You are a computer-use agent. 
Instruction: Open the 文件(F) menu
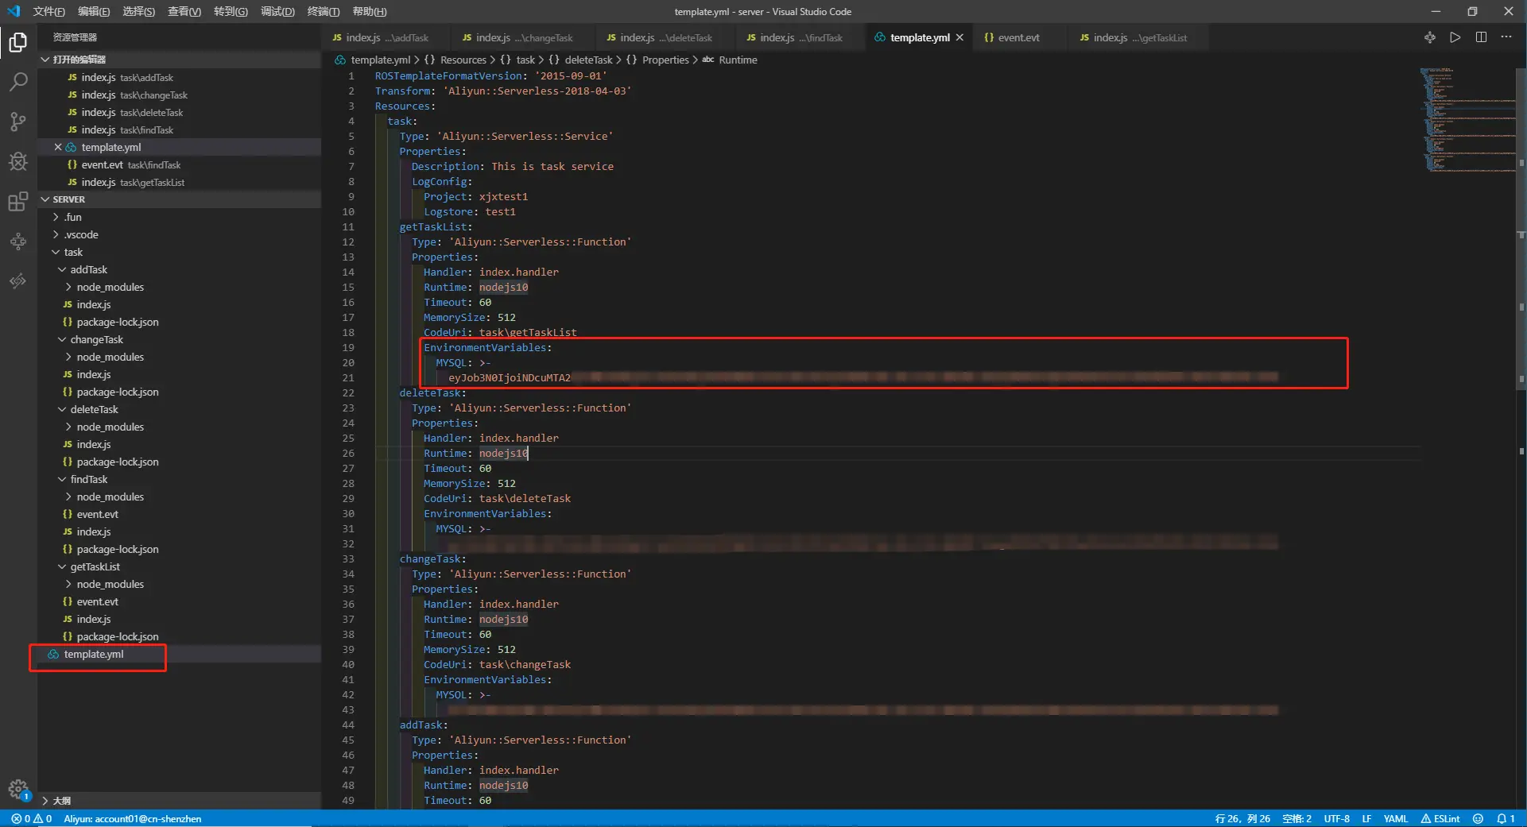[49, 11]
